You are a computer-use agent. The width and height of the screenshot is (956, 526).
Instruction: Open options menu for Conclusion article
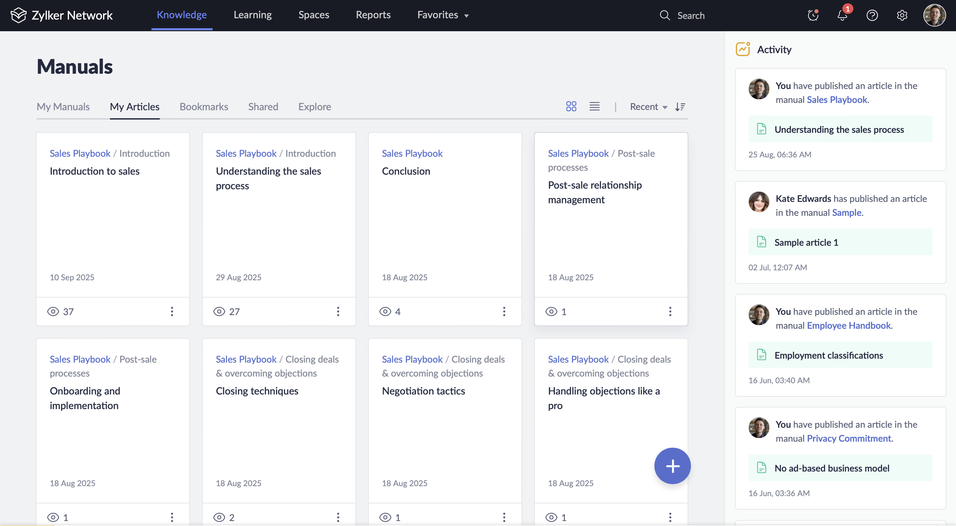click(x=504, y=311)
